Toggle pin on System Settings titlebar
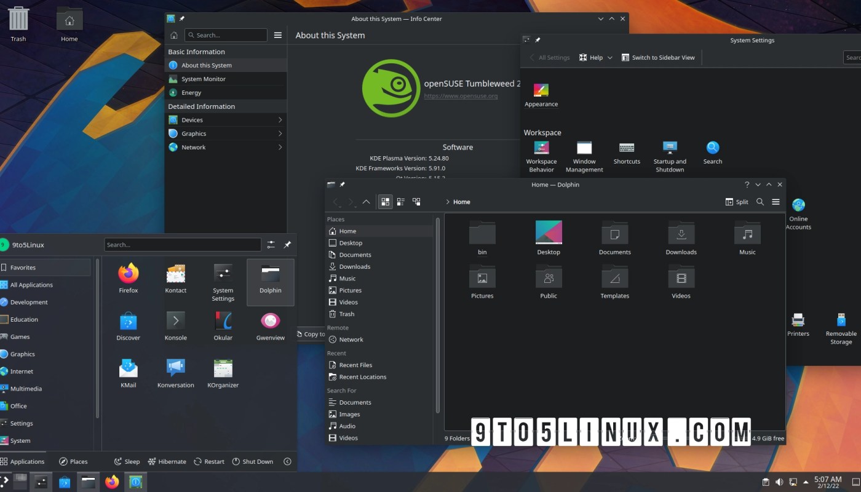The height and width of the screenshot is (492, 861). 538,40
